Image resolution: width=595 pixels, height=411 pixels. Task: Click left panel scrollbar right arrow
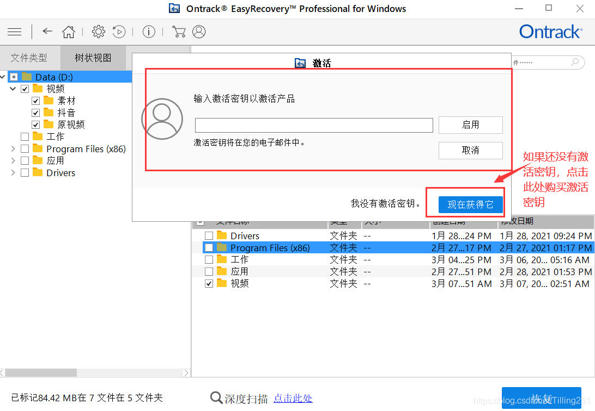(186, 373)
